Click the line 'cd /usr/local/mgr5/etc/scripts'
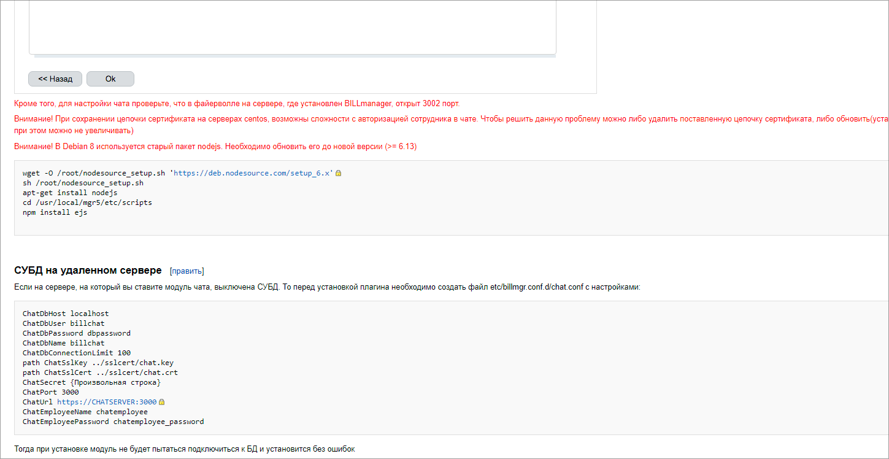 pos(87,202)
